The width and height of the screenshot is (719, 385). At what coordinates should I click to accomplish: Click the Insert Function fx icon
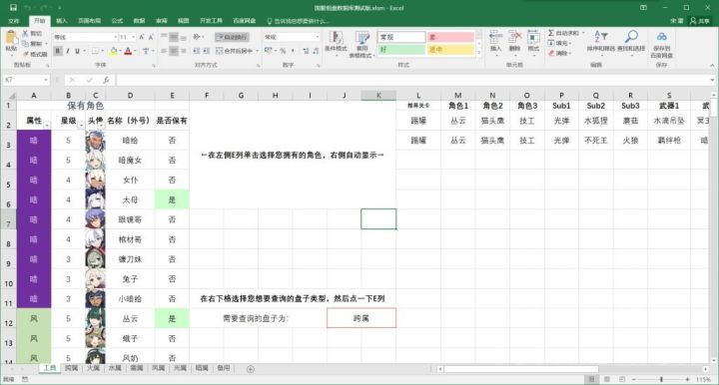106,80
